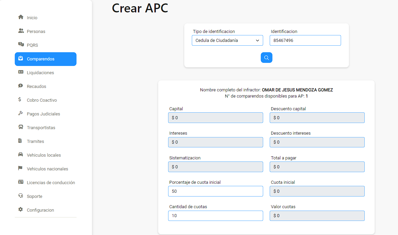Navigate to Cobro Coactivo
Screen dimensions: 398x235
pos(46,100)
